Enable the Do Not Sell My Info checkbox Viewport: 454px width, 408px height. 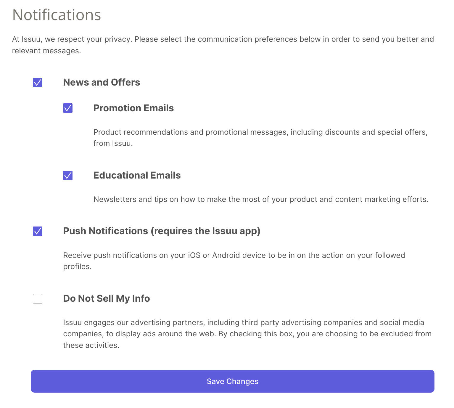pos(38,299)
